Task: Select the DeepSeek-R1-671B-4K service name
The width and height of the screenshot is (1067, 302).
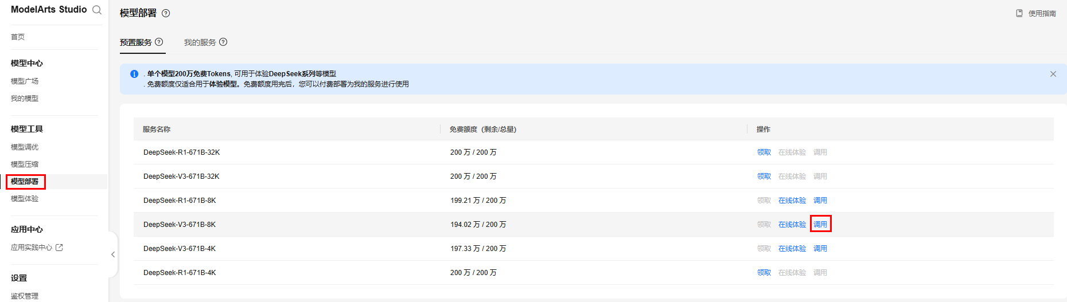Action: point(180,273)
